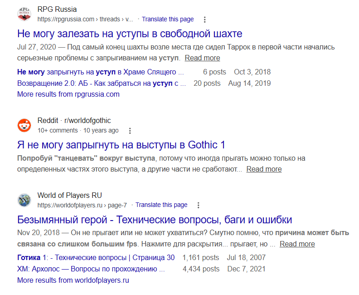Click the 'Dec 7, 2021' date
Image resolution: width=359 pixels, height=295 pixels.
pos(246,269)
